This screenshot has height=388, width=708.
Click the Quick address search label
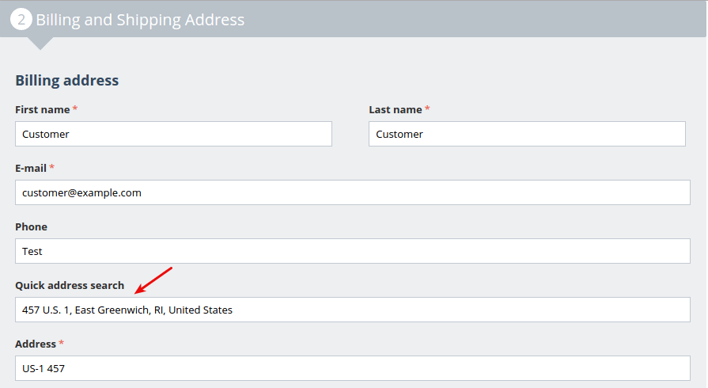[x=70, y=285]
